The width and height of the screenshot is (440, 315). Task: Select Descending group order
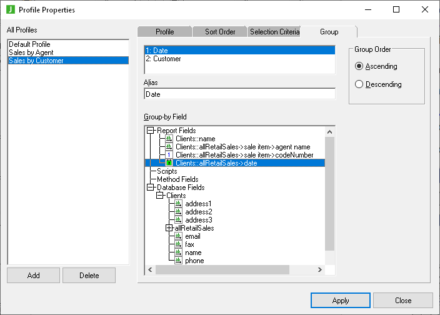359,84
